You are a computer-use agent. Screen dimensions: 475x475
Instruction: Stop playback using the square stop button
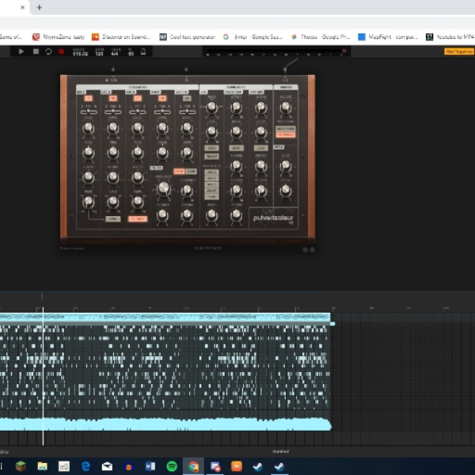36,51
